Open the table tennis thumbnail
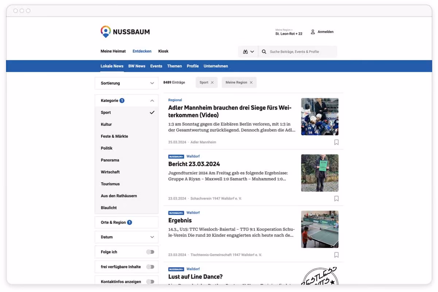The height and width of the screenshot is (292, 438). coord(320,229)
